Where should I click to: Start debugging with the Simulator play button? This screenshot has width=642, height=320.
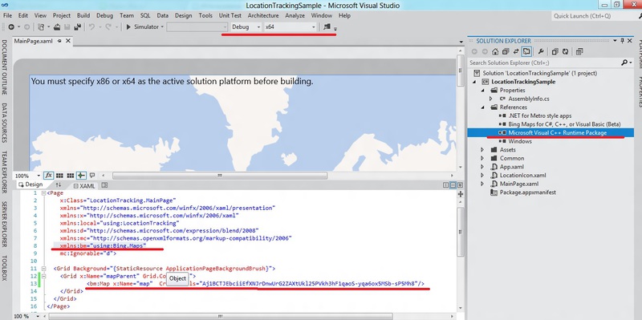click(x=128, y=26)
